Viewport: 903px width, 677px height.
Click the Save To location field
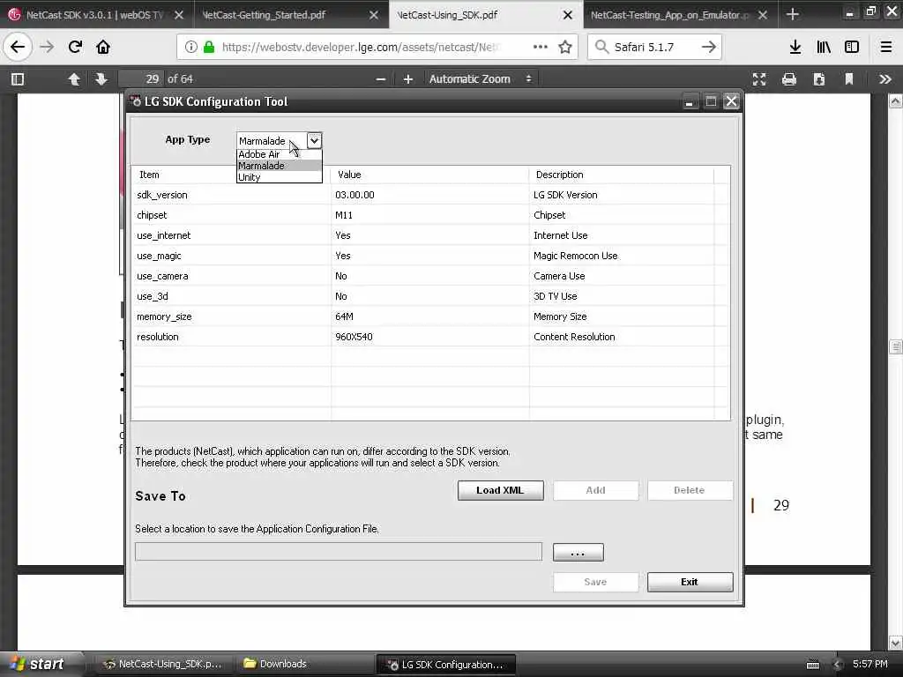tap(339, 552)
